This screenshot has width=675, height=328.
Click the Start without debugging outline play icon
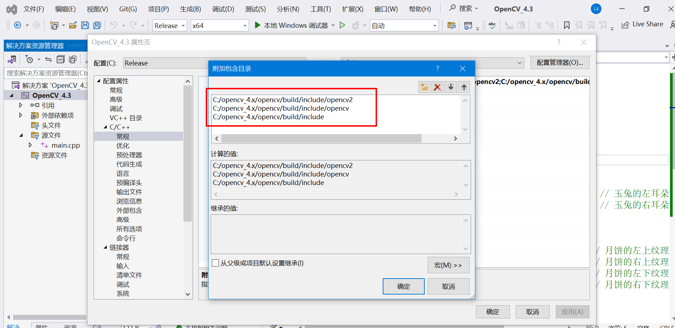coord(342,25)
